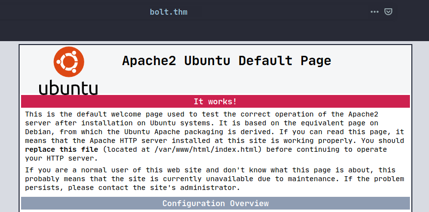429x212 pixels.
Task: Click the Apache2 Ubuntu Default Page heading
Action: coord(226,61)
